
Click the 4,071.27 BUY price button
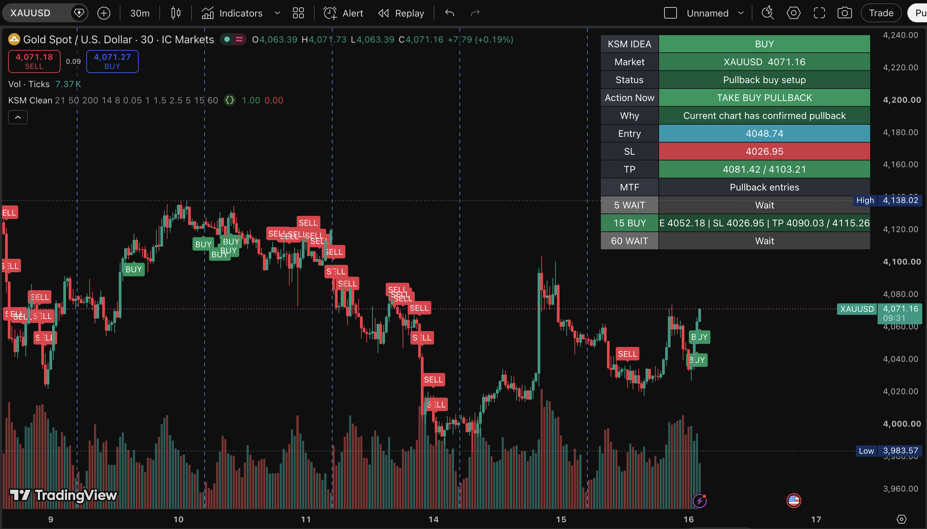coord(112,61)
